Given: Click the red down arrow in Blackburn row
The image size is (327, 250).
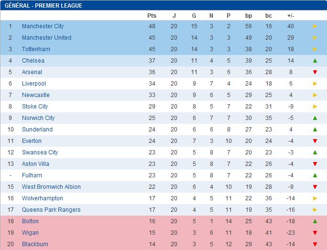Looking at the screenshot, I should (x=315, y=244).
